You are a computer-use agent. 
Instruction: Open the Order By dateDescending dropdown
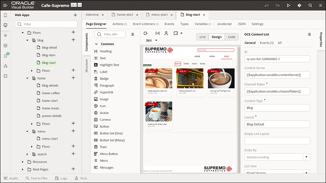coord(306,157)
